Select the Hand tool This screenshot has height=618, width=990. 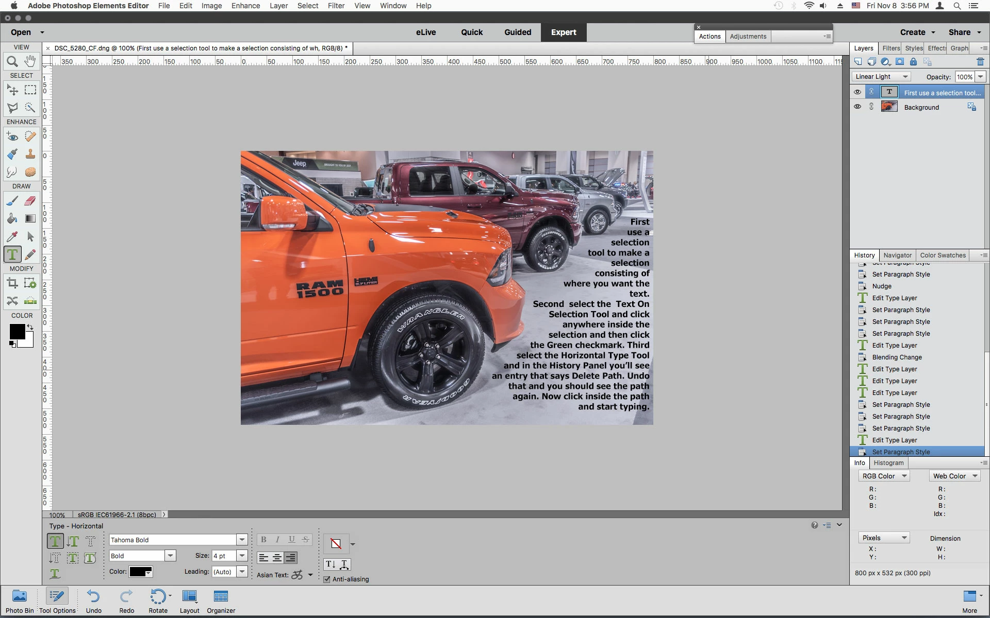(30, 61)
